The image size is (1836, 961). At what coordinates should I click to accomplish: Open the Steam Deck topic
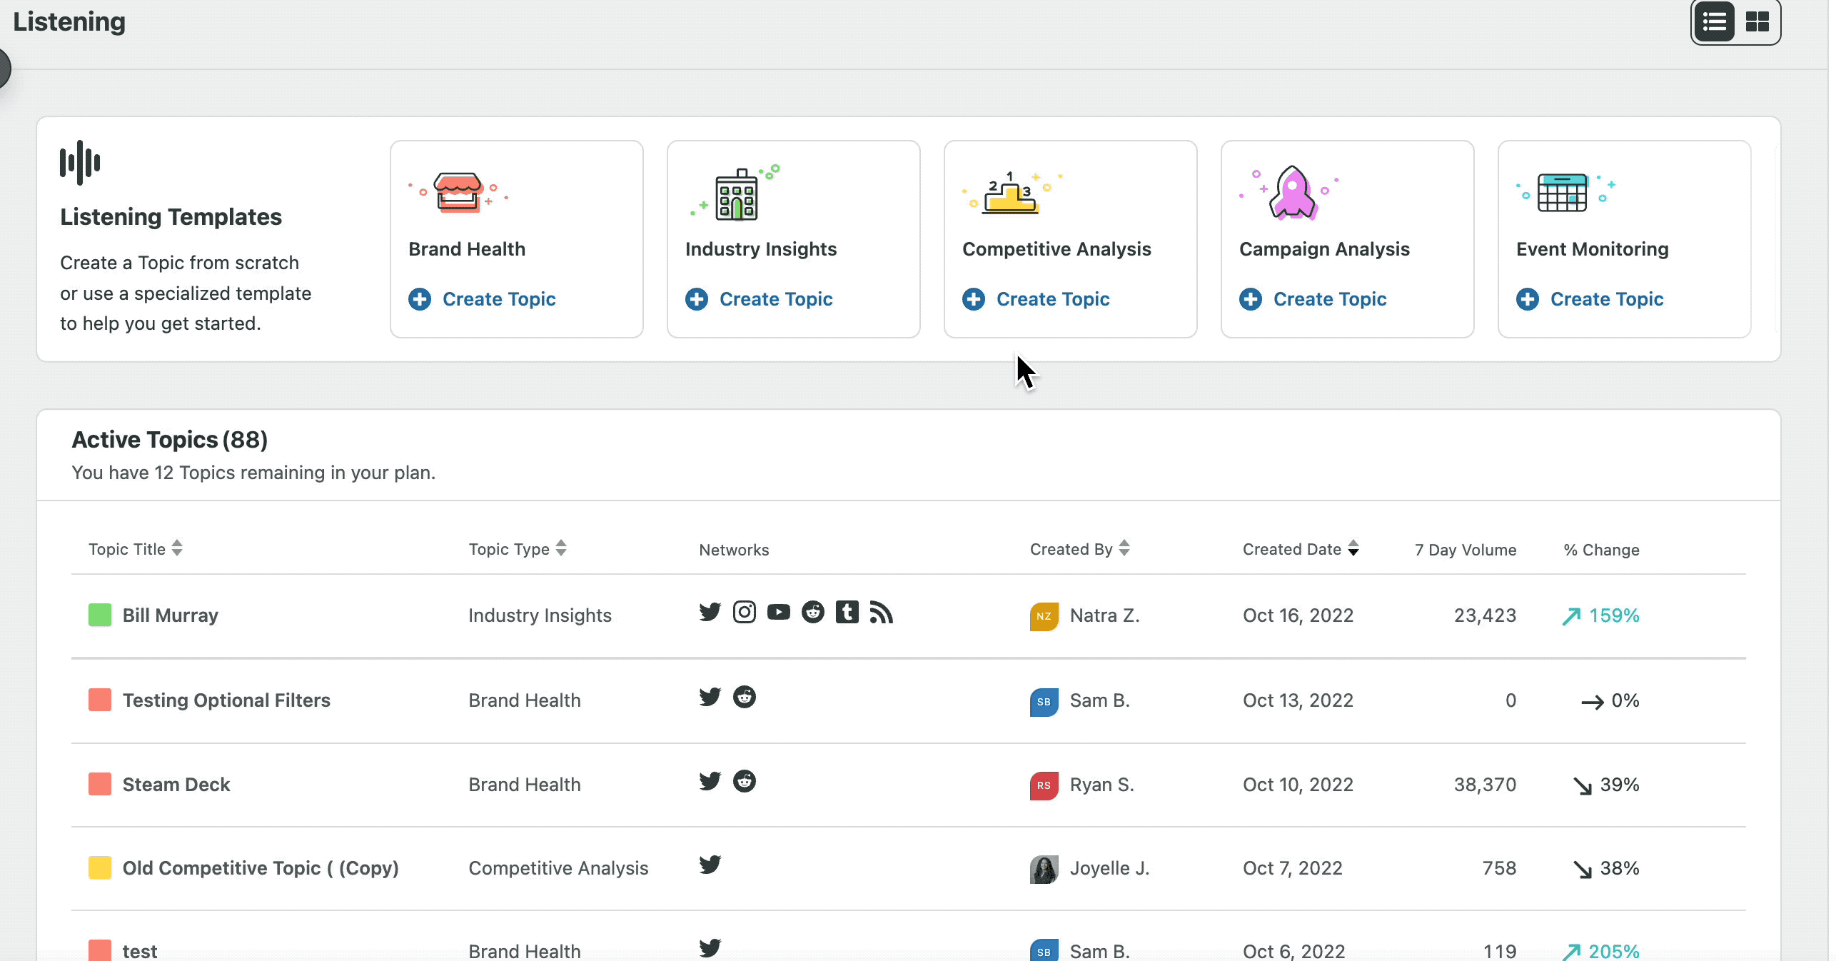176,785
